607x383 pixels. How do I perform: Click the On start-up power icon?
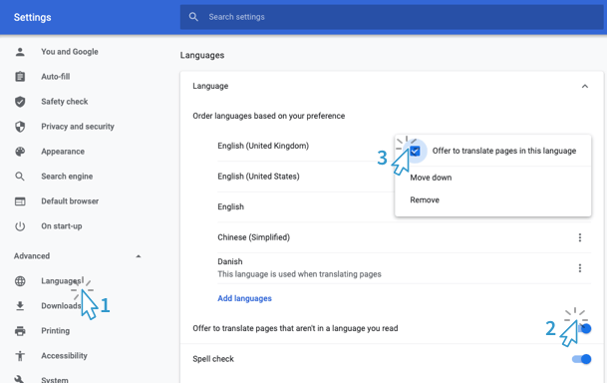point(20,226)
